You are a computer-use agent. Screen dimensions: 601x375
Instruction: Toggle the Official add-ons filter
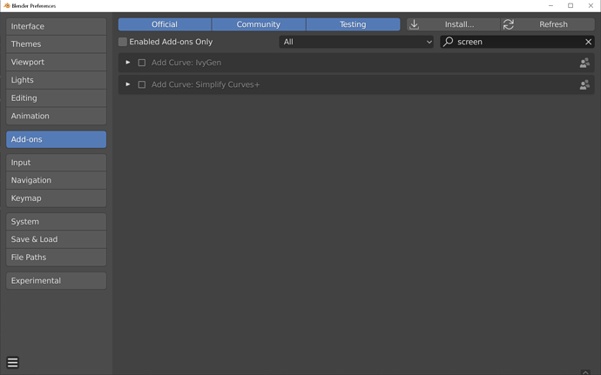tap(165, 24)
